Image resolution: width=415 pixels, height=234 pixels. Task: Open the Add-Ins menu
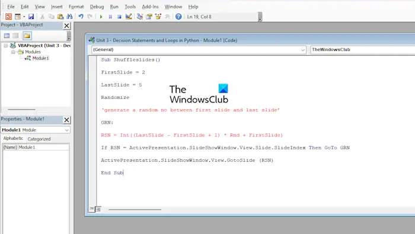coord(150,7)
